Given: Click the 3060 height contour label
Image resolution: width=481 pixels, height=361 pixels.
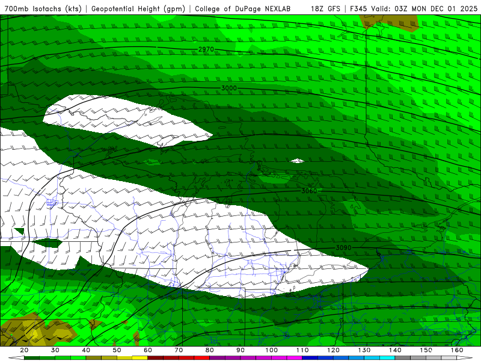Looking at the screenshot, I should point(309,191).
